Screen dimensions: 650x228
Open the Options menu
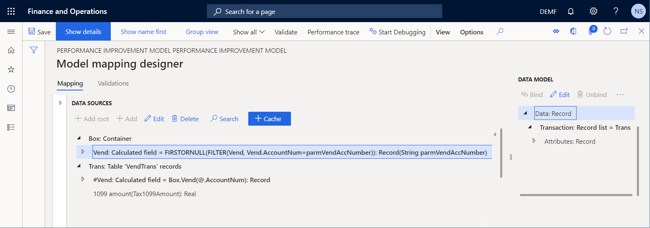coord(471,32)
